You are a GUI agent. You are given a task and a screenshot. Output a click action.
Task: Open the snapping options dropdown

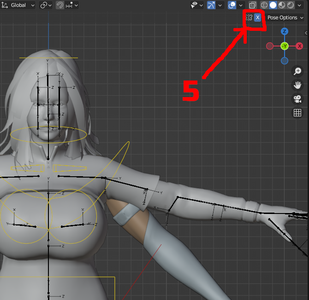(x=72, y=5)
